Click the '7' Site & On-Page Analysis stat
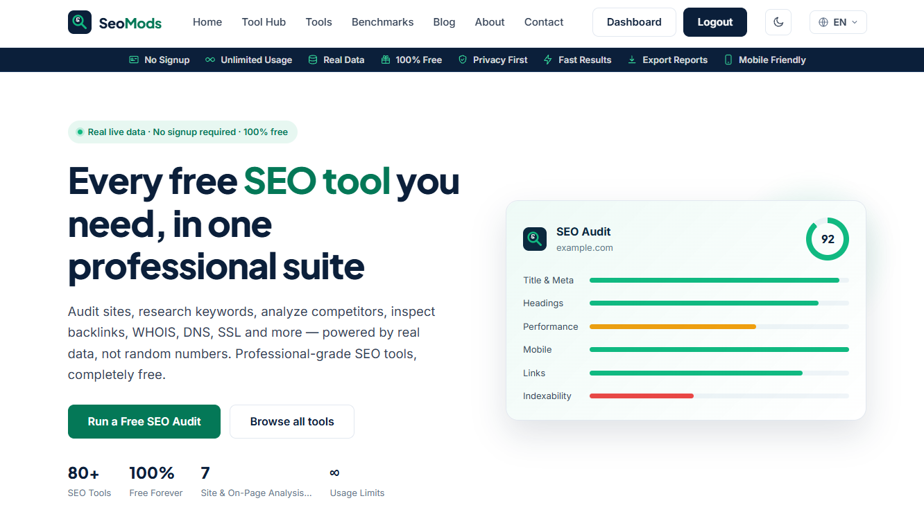The height and width of the screenshot is (512, 924). 256,482
